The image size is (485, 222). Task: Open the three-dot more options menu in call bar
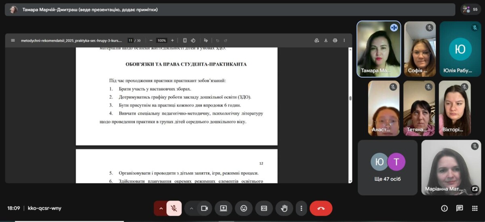coord(301,208)
